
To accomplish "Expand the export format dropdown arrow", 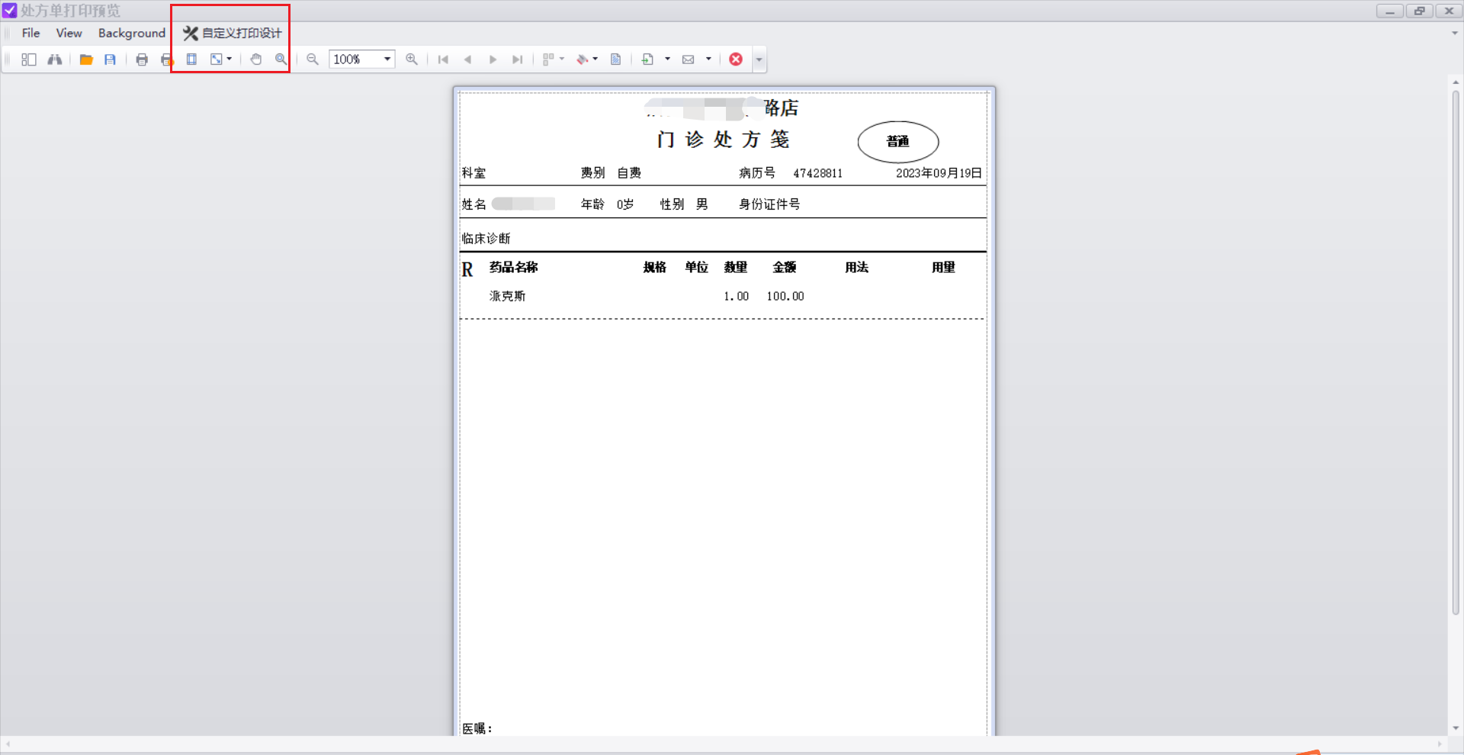I will 668,59.
